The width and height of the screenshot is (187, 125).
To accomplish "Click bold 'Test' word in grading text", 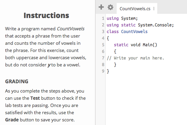I will tap(35, 98).
